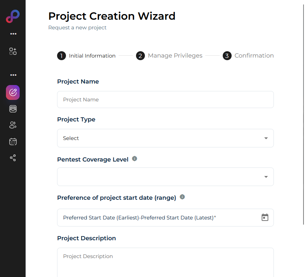305x277 pixels.
Task: Open the calendar icon in sidebar
Action: 13,141
